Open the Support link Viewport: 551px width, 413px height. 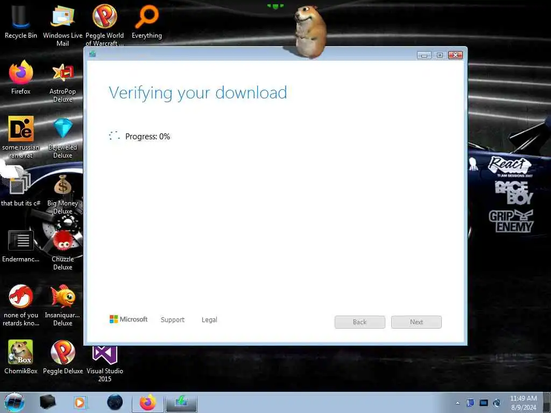point(173,319)
